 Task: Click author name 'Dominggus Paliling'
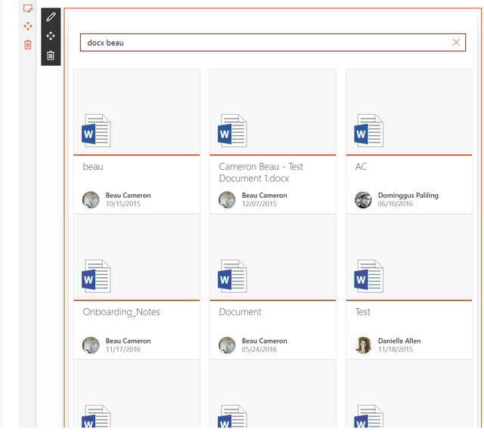[408, 196]
